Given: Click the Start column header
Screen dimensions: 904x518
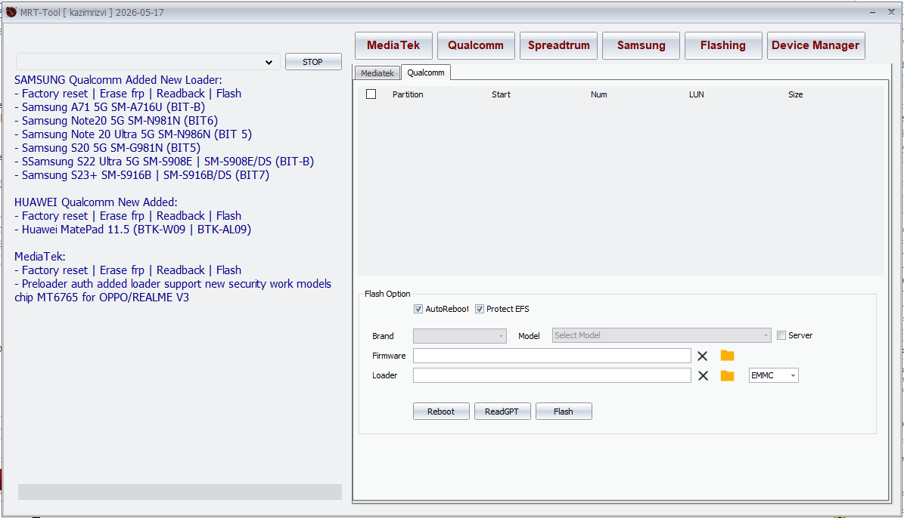Looking at the screenshot, I should coord(501,94).
